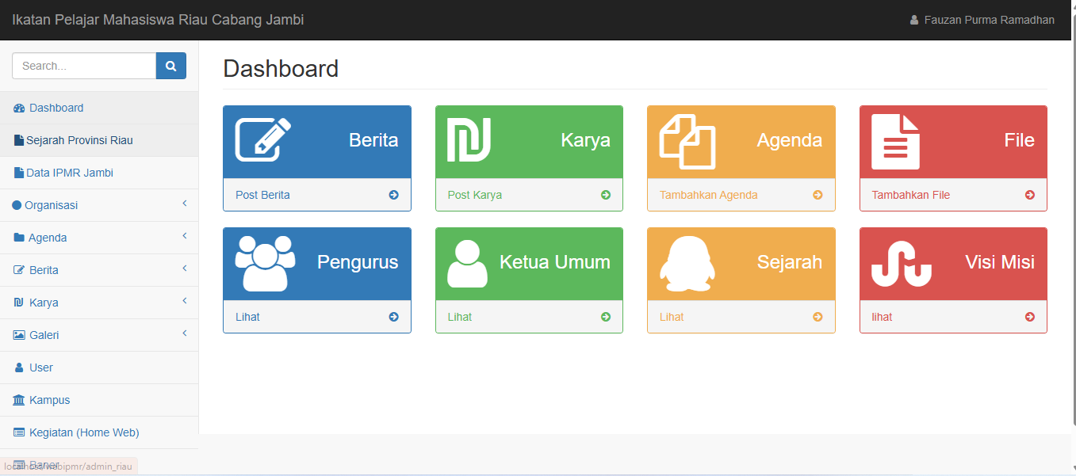1076x476 pixels.
Task: Click the pencil icon on Berita card
Action: (263, 139)
